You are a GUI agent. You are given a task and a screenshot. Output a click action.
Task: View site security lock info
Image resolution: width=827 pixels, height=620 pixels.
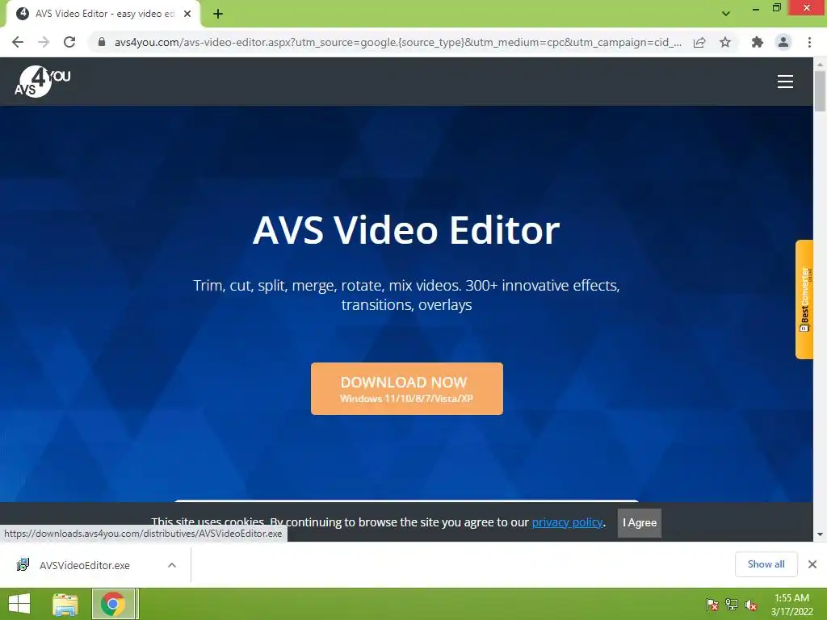(102, 42)
